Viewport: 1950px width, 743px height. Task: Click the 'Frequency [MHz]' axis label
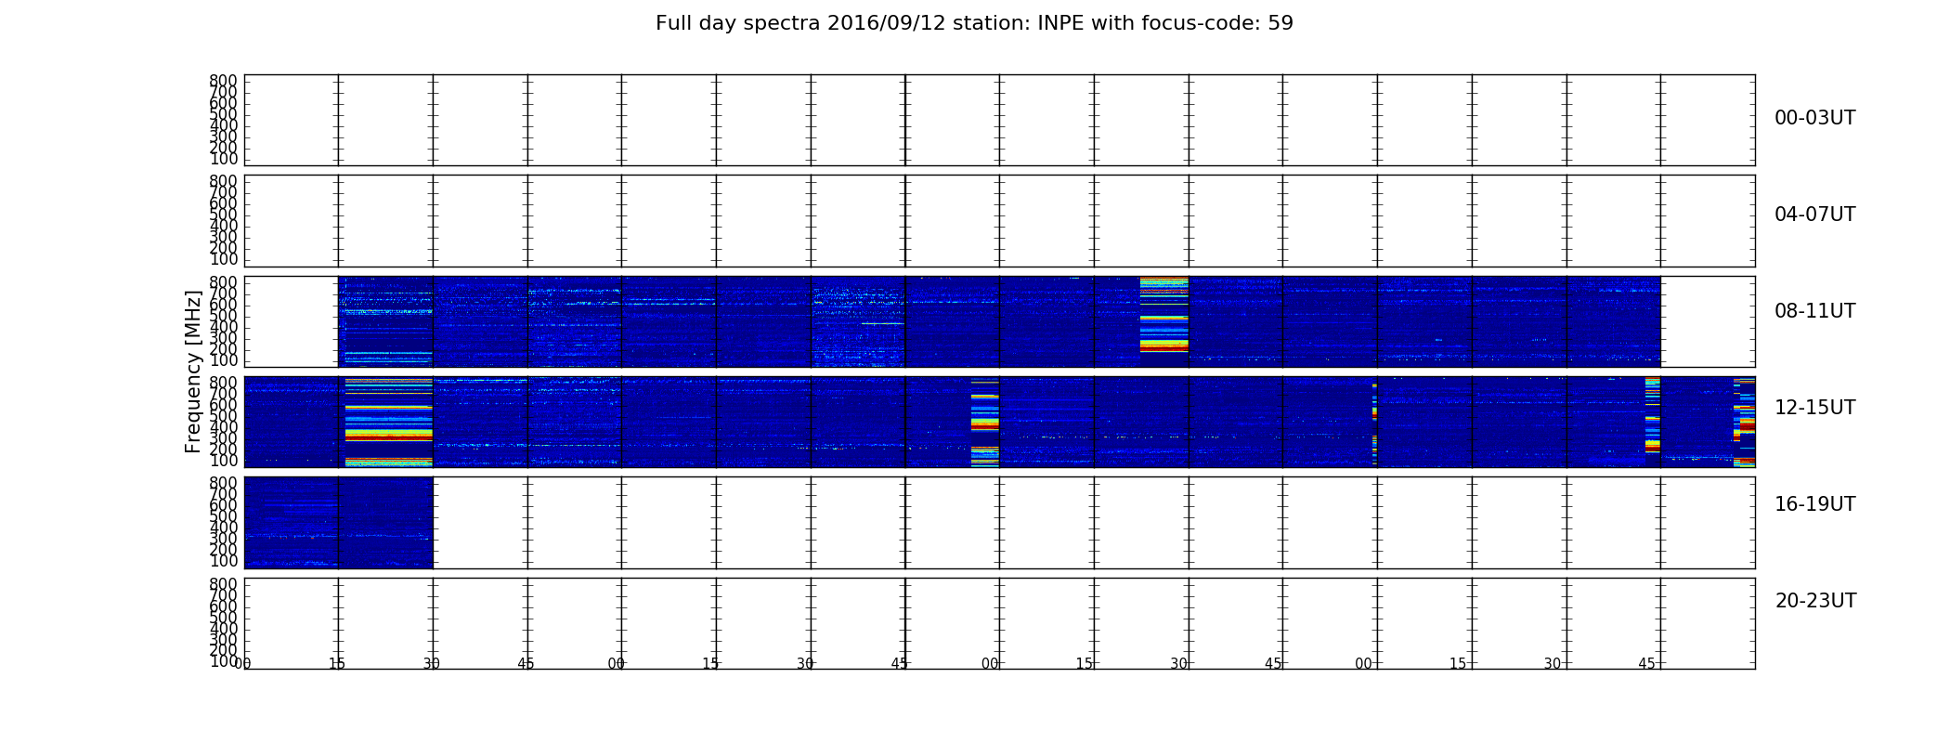point(193,371)
